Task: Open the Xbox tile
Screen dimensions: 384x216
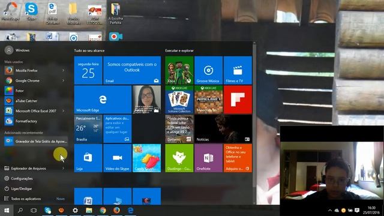Action: pyautogui.click(x=179, y=70)
